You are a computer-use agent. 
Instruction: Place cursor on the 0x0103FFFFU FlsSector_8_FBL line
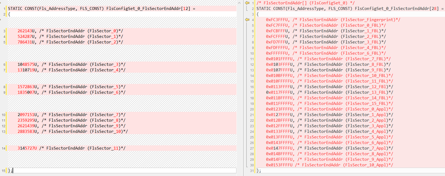(351, 64)
